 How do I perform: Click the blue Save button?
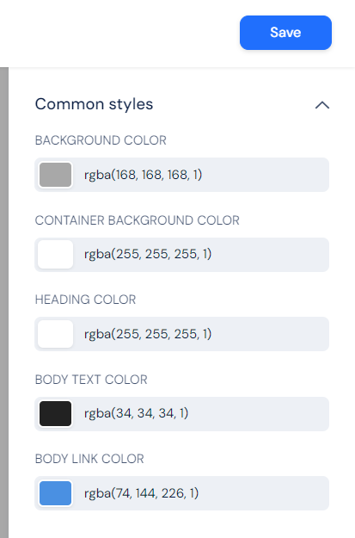coord(285,33)
